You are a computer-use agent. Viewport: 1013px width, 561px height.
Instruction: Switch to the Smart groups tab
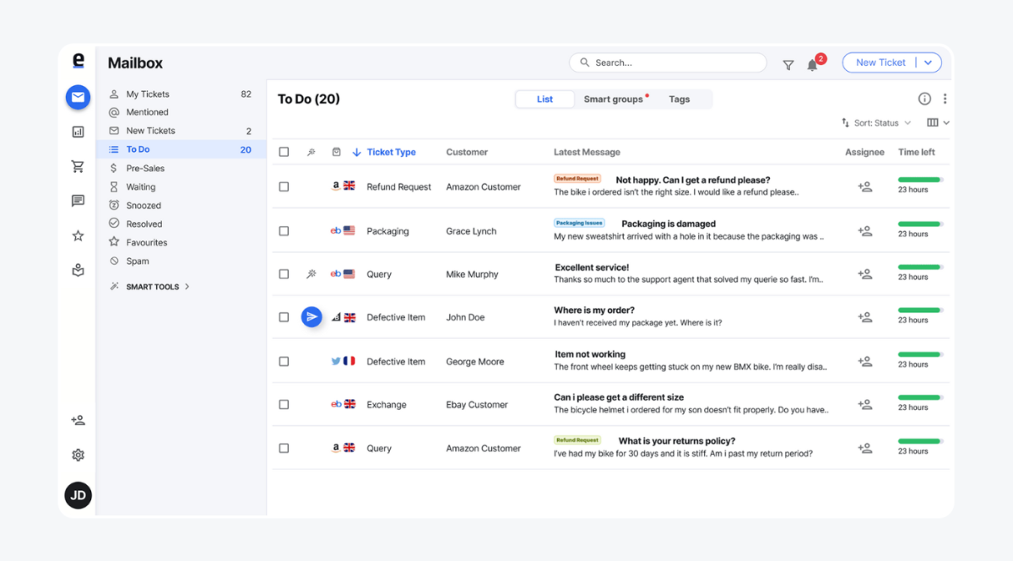pyautogui.click(x=615, y=99)
